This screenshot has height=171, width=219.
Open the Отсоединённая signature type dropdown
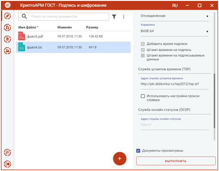(174, 16)
